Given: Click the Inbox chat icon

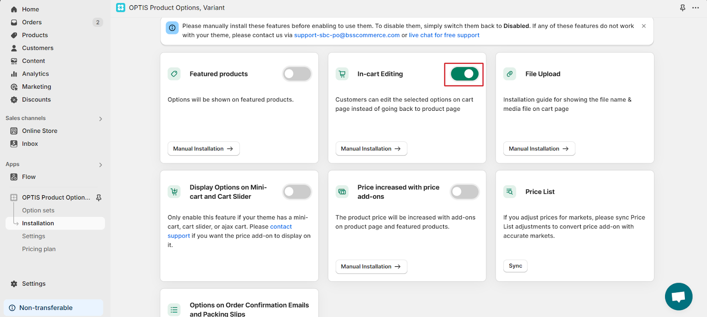Looking at the screenshot, I should 14,144.
